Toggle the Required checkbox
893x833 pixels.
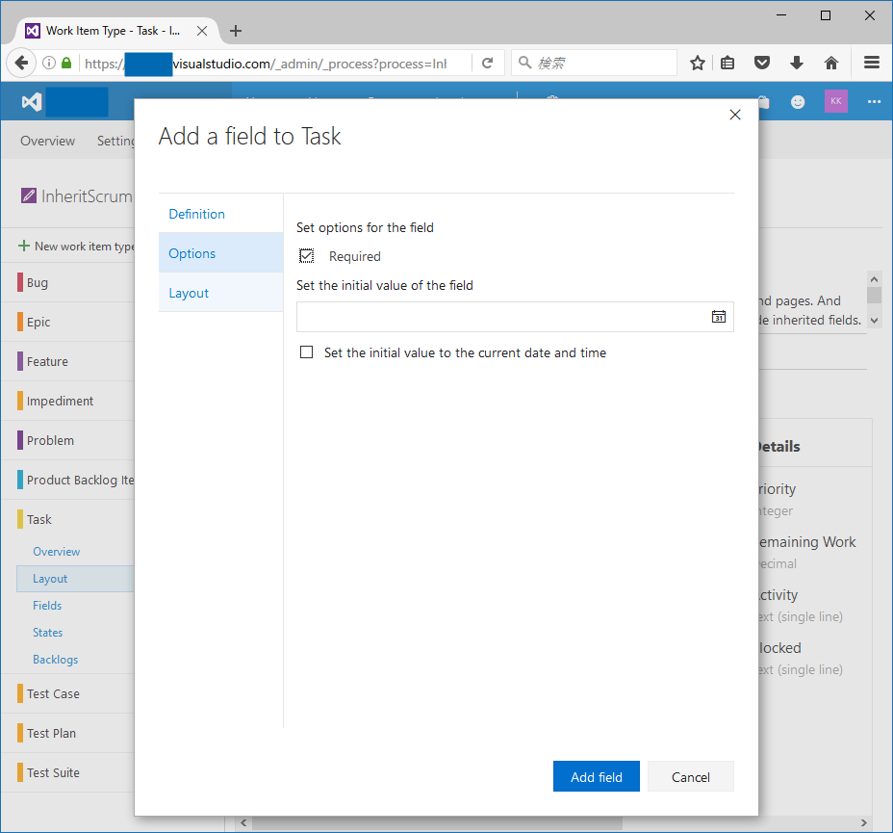[307, 256]
